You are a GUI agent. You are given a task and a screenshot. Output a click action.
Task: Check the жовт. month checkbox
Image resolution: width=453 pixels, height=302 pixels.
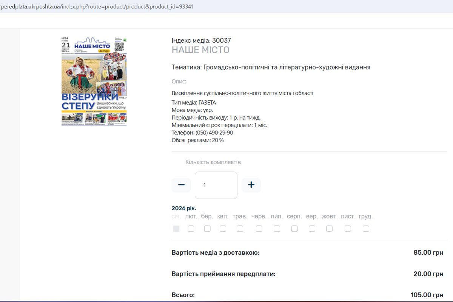click(329, 228)
